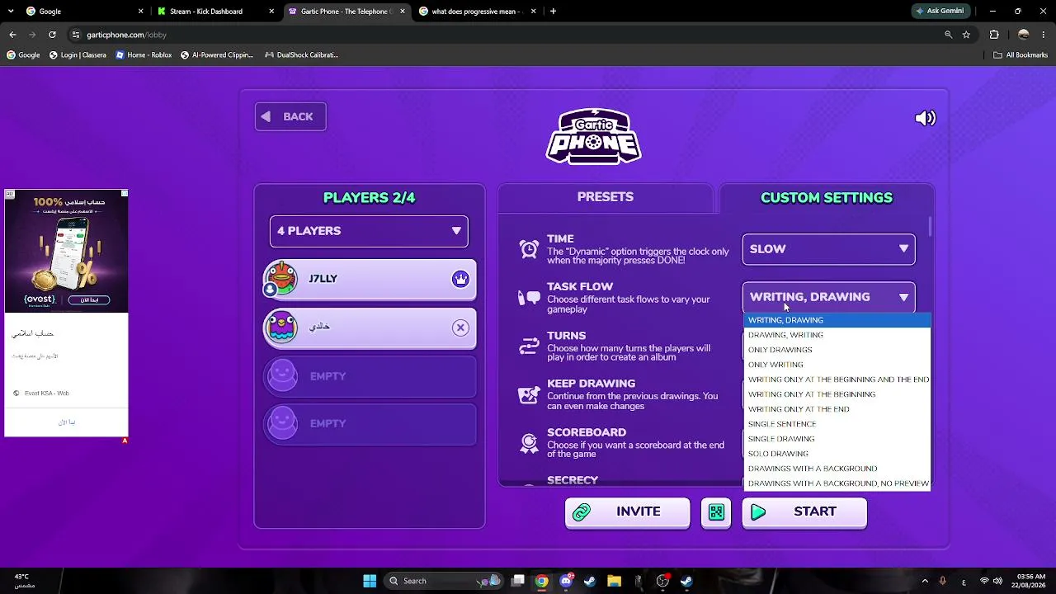
Task: Switch to the CUSTOM SETTINGS tab
Action: [827, 198]
